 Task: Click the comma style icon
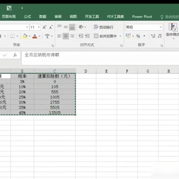[x=144, y=36]
